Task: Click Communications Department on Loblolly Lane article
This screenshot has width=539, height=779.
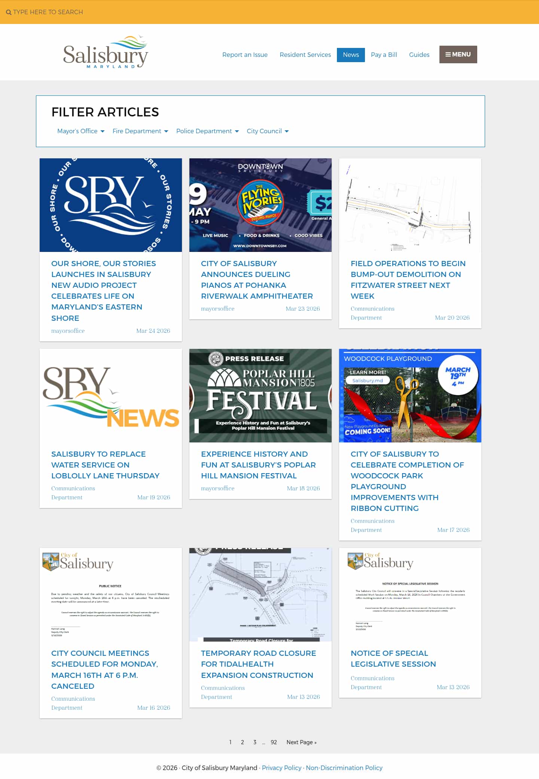Action: 73,493
